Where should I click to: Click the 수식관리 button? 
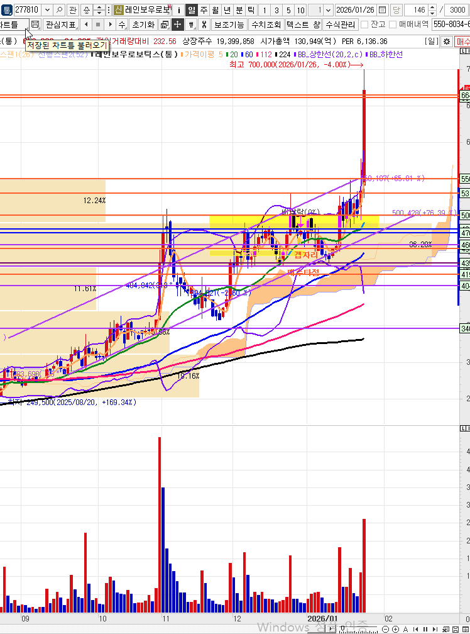pos(341,25)
